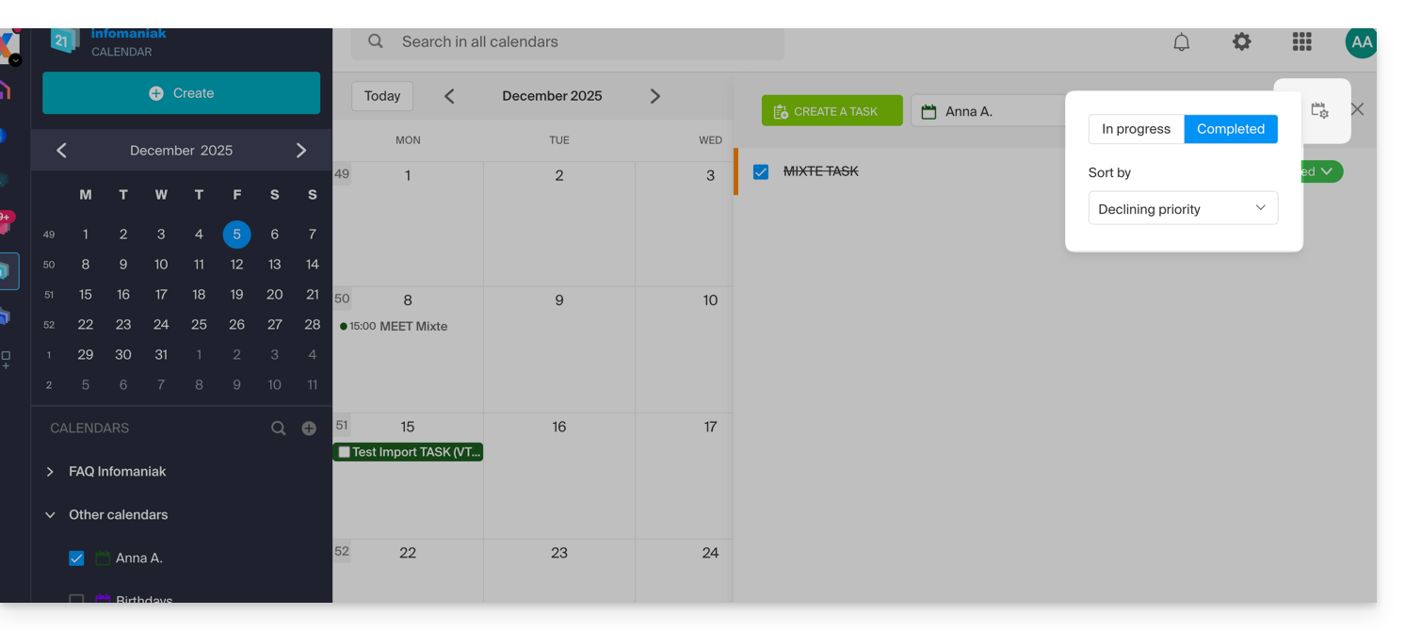Switch to the In progress tab
Viewport: 1405px width, 631px height.
pyautogui.click(x=1136, y=129)
